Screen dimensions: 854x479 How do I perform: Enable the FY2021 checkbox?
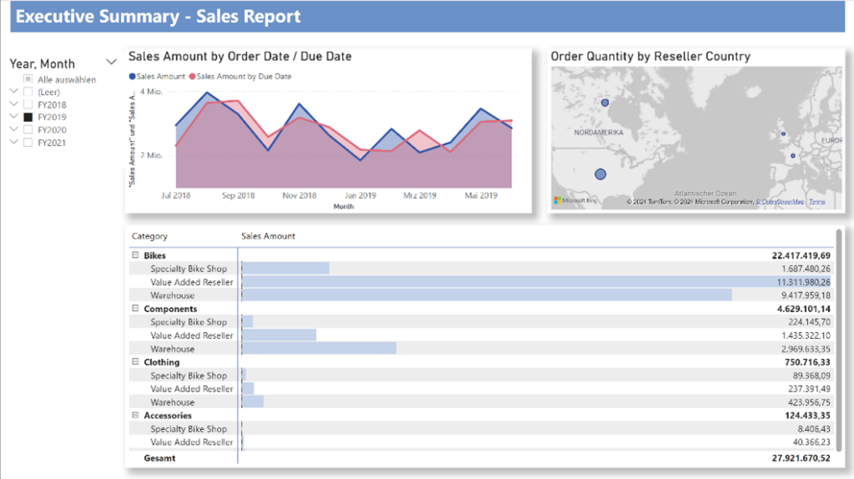[28, 143]
